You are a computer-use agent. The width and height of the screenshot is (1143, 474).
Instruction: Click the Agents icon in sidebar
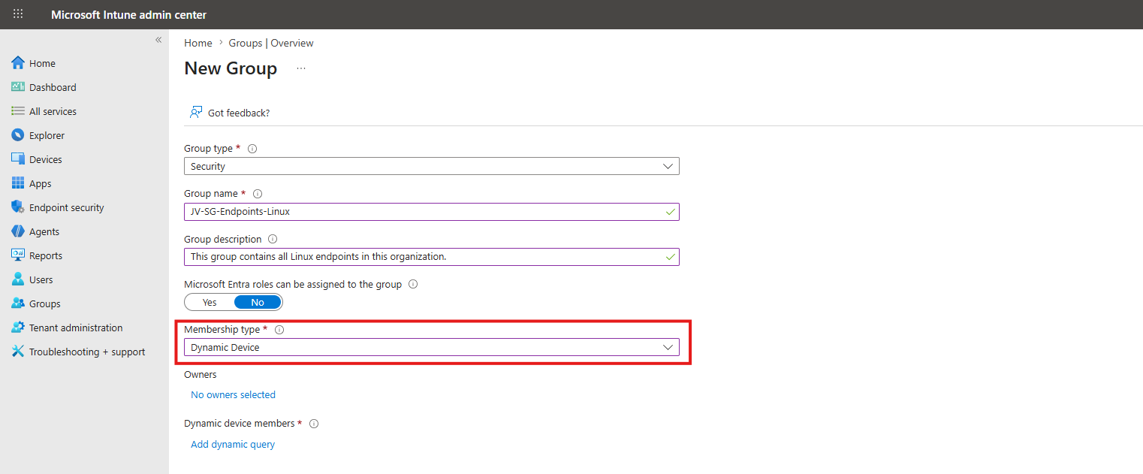click(x=18, y=231)
